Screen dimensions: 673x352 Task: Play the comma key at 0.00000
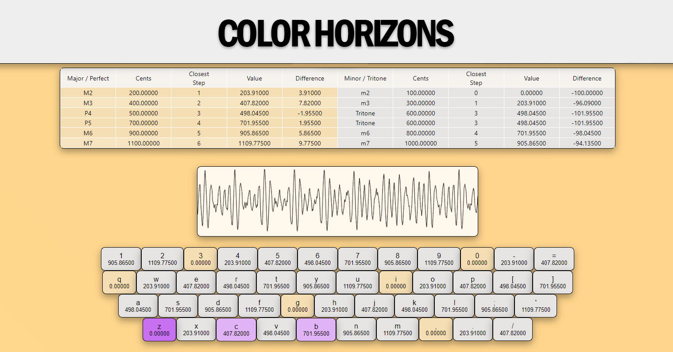point(436,330)
